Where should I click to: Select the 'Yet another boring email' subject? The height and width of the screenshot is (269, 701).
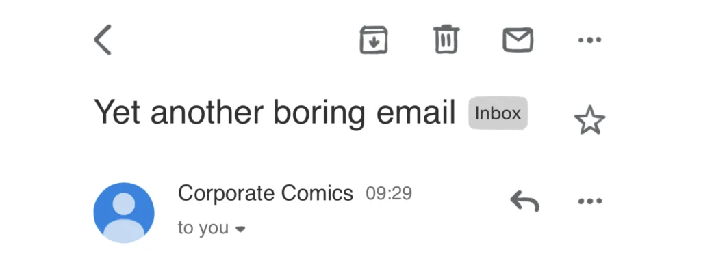275,112
